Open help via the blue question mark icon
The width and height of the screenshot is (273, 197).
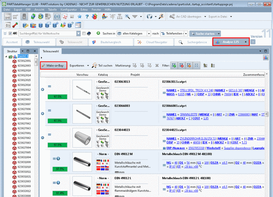87,16
